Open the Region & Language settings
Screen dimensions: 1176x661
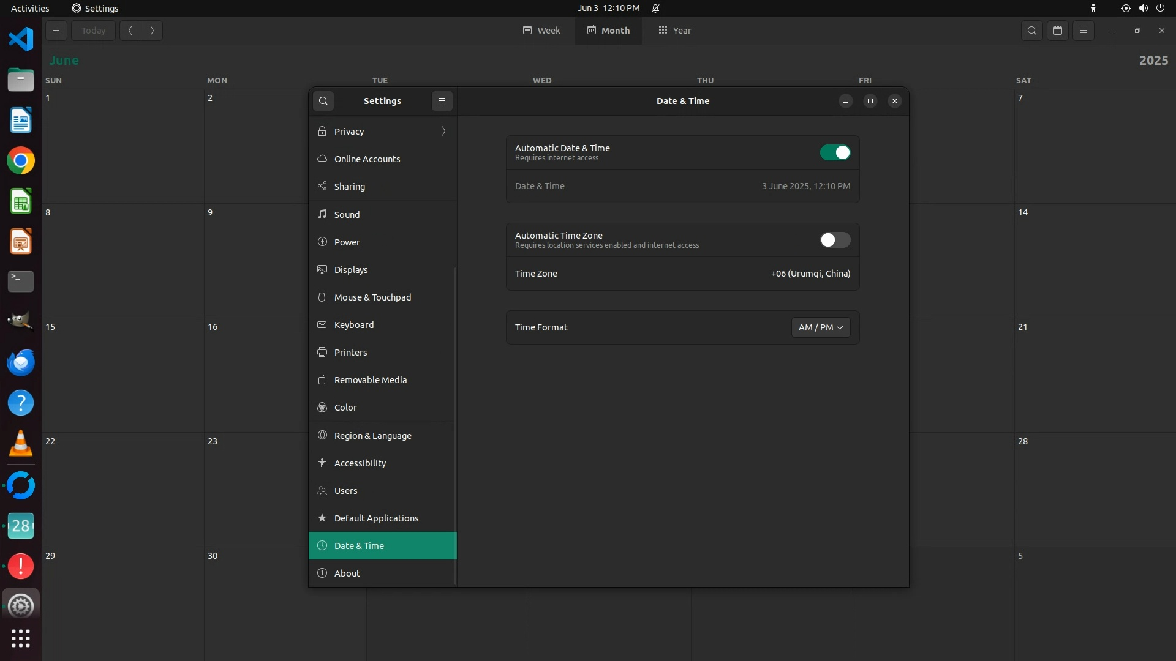(372, 436)
